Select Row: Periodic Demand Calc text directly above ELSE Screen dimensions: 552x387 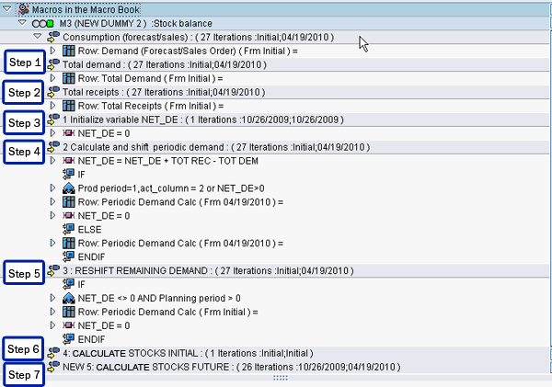point(180,202)
